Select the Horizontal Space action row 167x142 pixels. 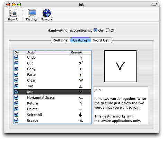pos(52,98)
